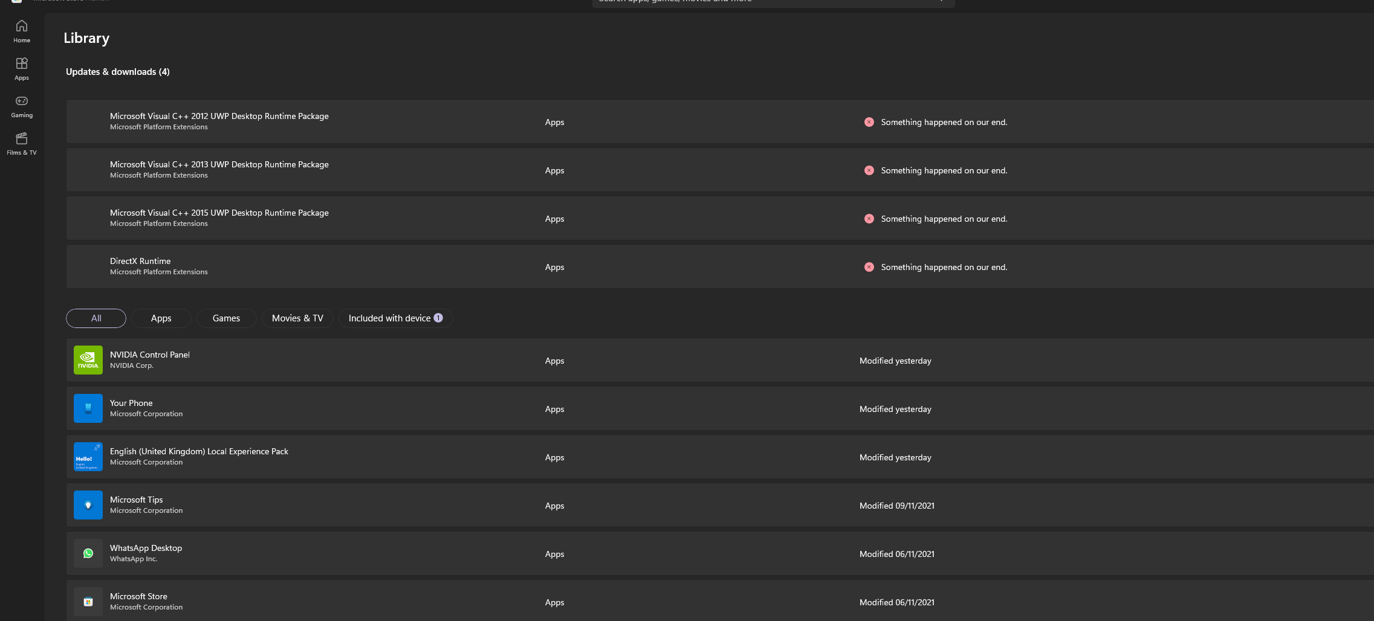Open the WhatsApp Desktop listing

(x=720, y=553)
